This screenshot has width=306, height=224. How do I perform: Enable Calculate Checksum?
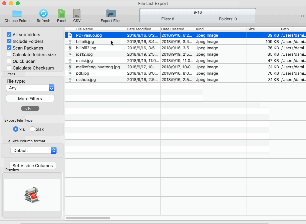pyautogui.click(x=10, y=68)
